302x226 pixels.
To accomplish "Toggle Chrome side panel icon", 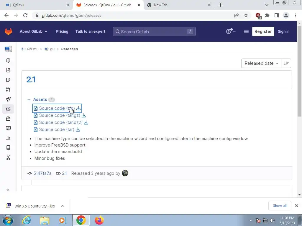I will [x=277, y=15].
